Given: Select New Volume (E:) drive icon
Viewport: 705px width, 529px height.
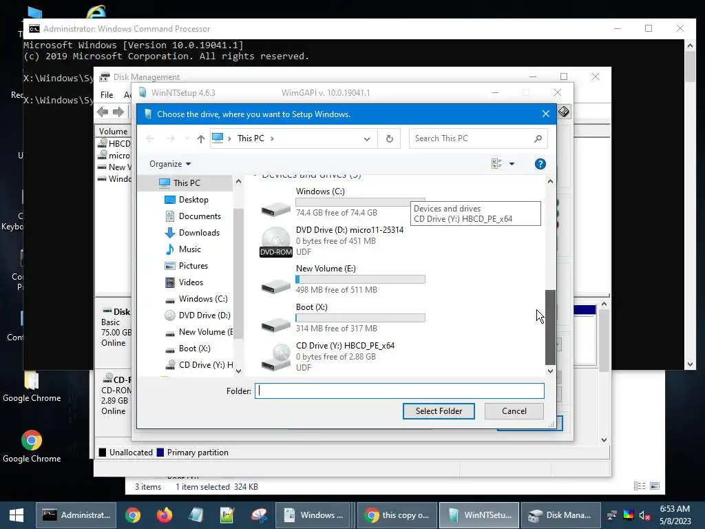Looking at the screenshot, I should point(275,286).
